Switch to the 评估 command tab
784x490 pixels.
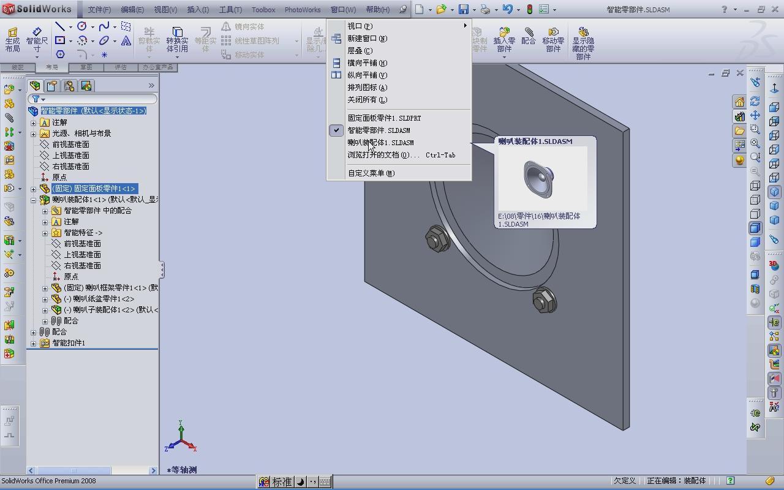[x=120, y=67]
